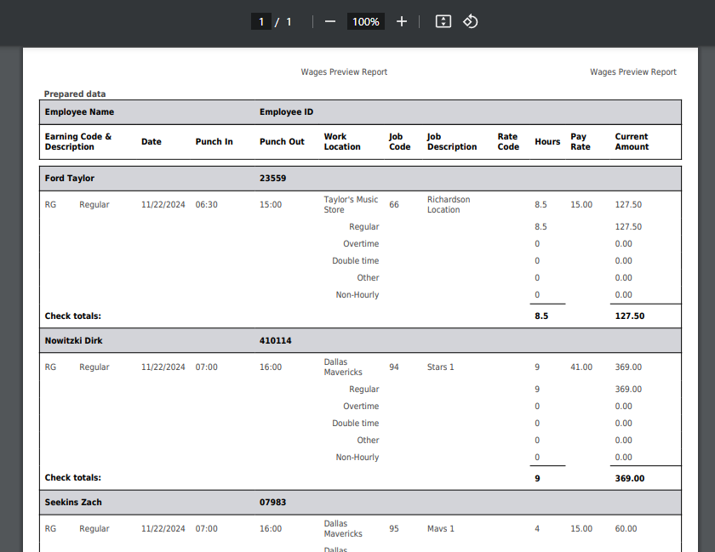Select Ford Taylor's 'Overtime' row label
715x552 pixels.
[361, 244]
